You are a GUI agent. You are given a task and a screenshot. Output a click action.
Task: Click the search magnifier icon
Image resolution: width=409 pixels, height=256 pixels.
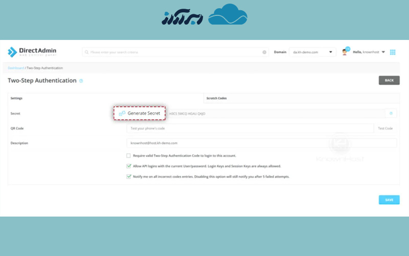[87, 52]
